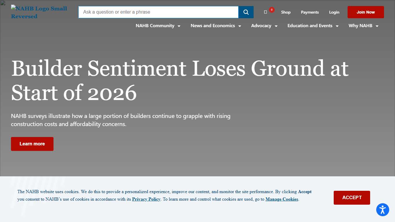The image size is (395, 222).
Task: Click the NAHB logo in header
Action: 39,12
